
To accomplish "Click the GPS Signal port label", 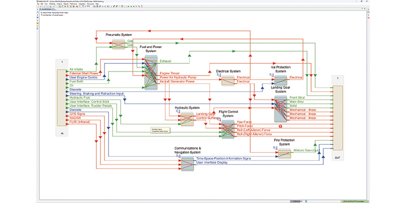I will 78,114.
